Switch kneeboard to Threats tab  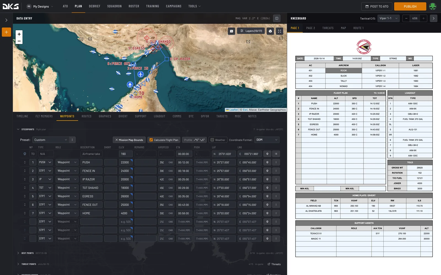328,28
